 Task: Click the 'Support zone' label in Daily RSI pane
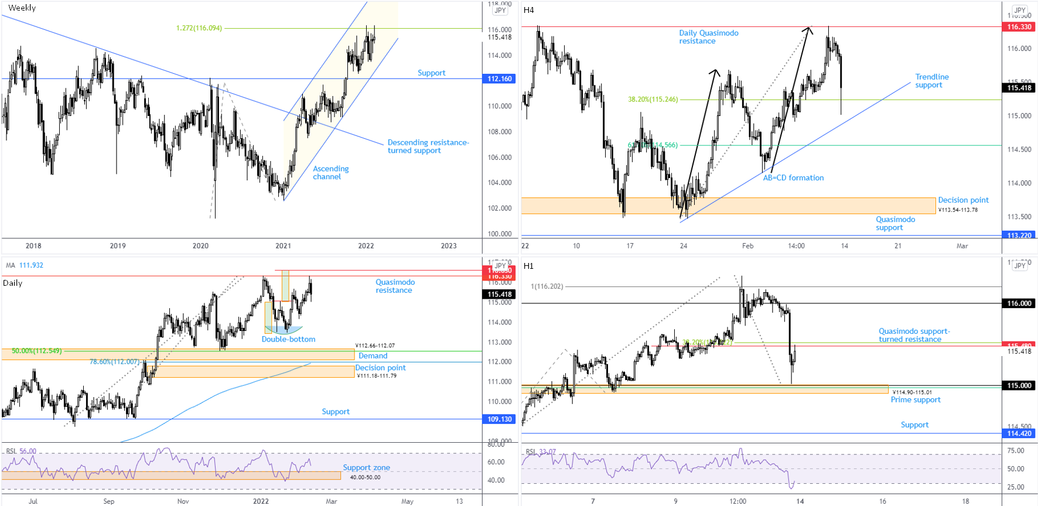[366, 467]
